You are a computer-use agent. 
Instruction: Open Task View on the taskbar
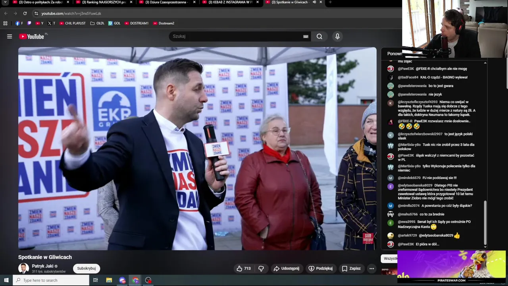click(x=96, y=280)
